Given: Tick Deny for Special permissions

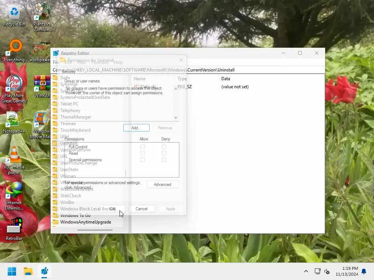Looking at the screenshot, I should [x=164, y=160].
